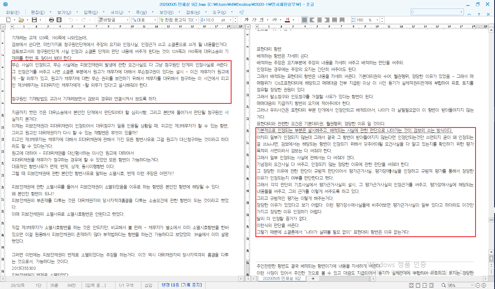Screen dimensions: 495x289
Task: Expand the save dropdown arrow
Action: [x=40, y=20]
